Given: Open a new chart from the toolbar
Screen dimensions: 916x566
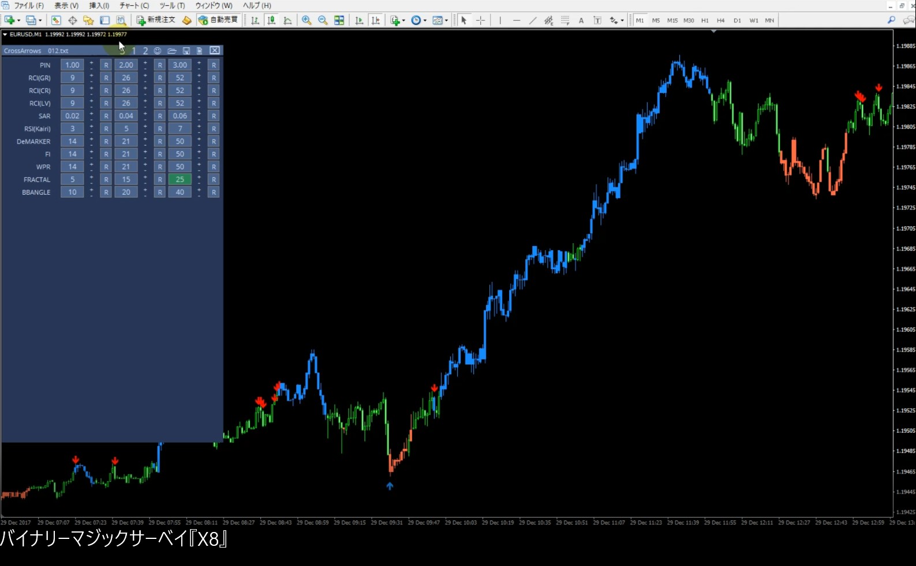Looking at the screenshot, I should click(x=9, y=20).
